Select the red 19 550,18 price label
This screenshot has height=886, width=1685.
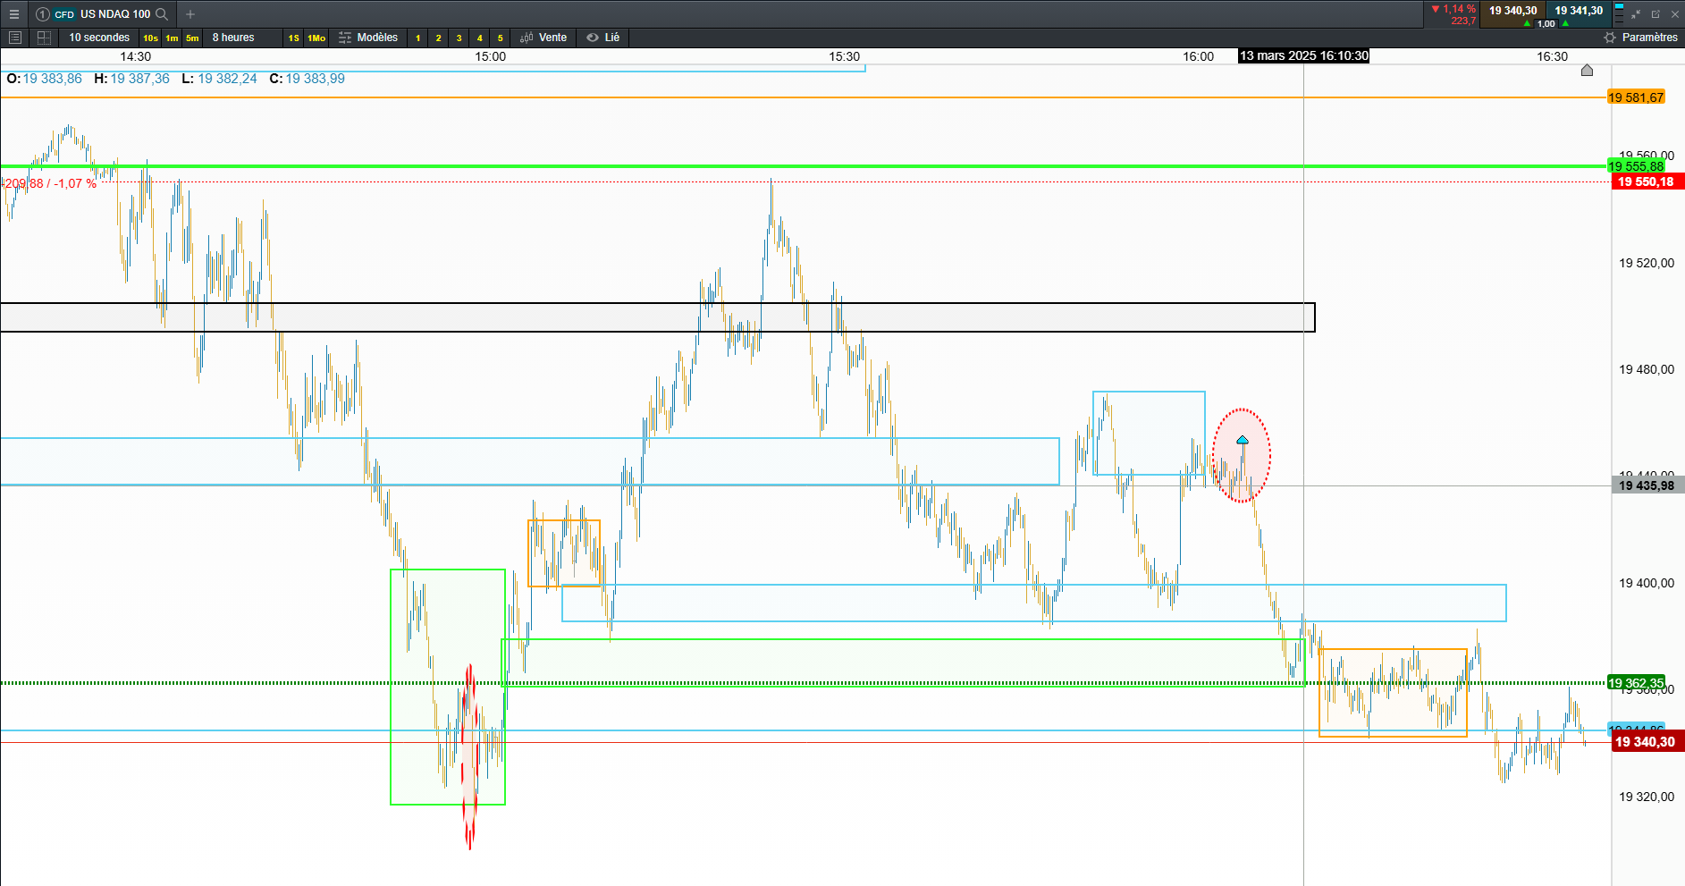tap(1647, 181)
